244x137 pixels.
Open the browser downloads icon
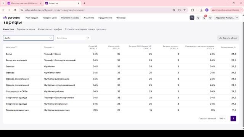201,10
